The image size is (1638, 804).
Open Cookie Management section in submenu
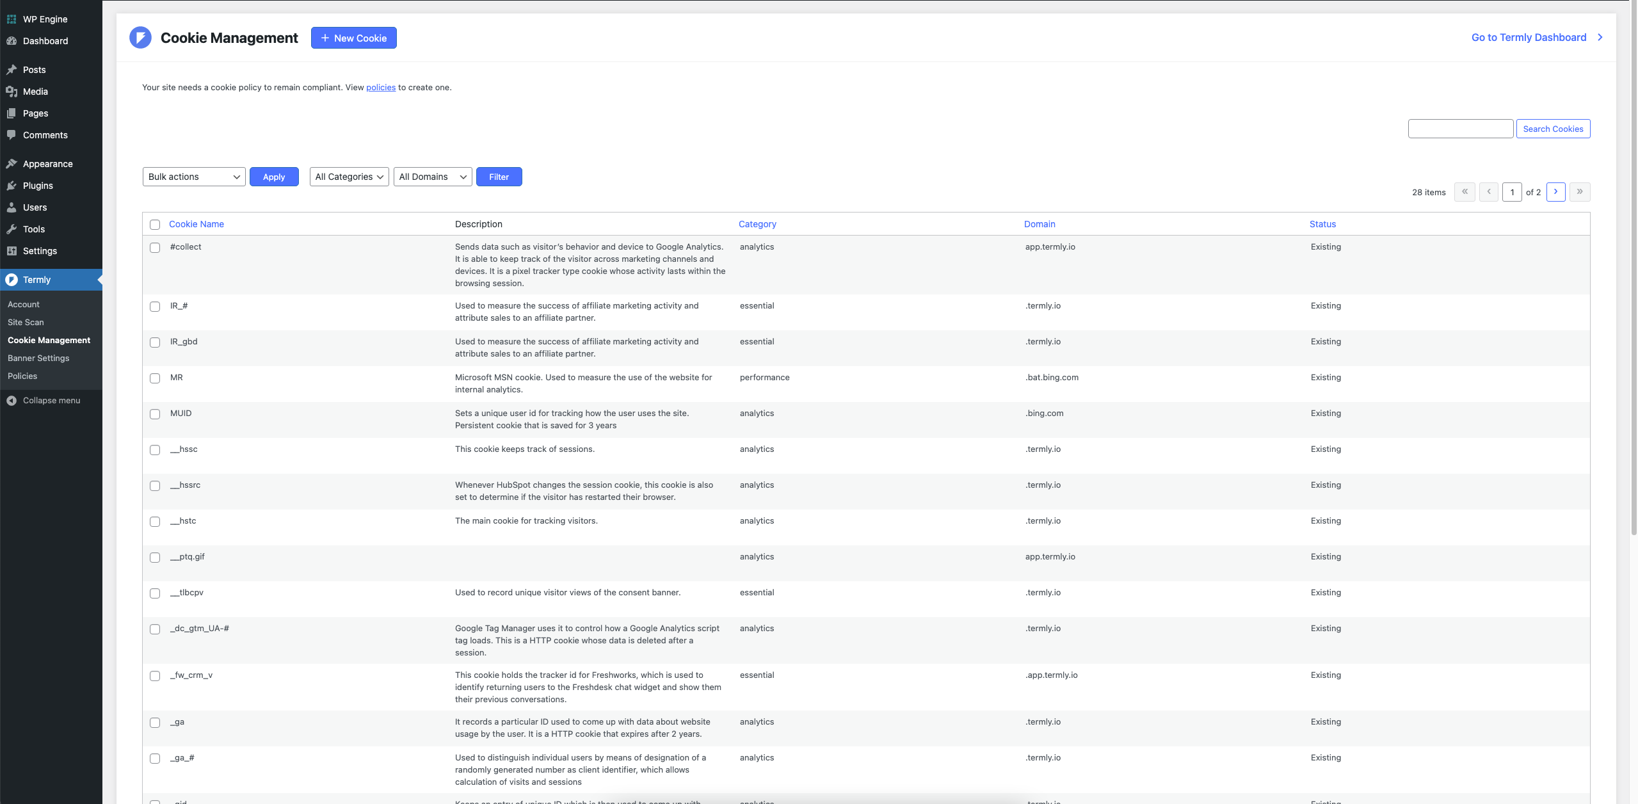pos(48,339)
